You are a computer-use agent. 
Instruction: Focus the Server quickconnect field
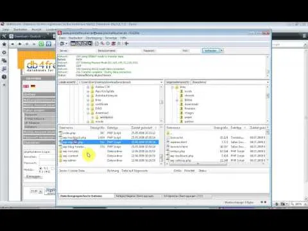click(82, 51)
